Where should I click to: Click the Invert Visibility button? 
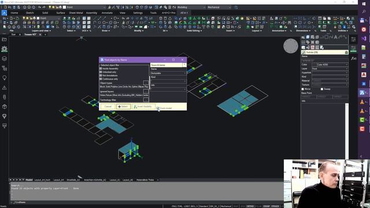(x=143, y=106)
